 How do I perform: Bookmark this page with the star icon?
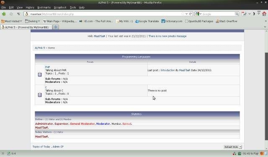(183, 14)
